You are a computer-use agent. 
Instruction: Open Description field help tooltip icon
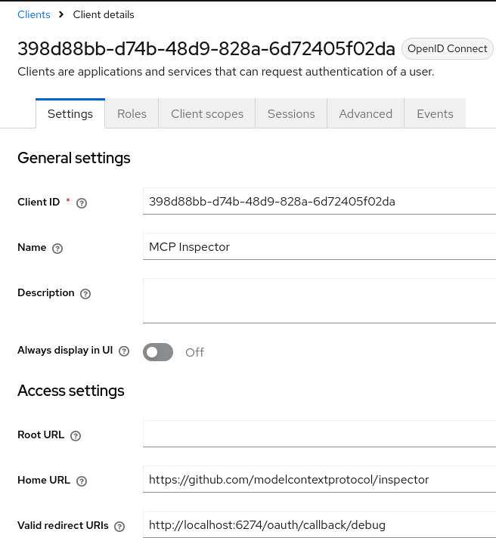85,294
